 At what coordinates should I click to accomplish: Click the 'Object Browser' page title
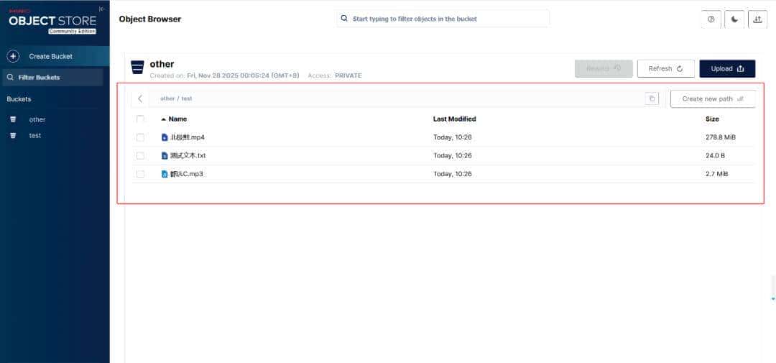coord(150,19)
